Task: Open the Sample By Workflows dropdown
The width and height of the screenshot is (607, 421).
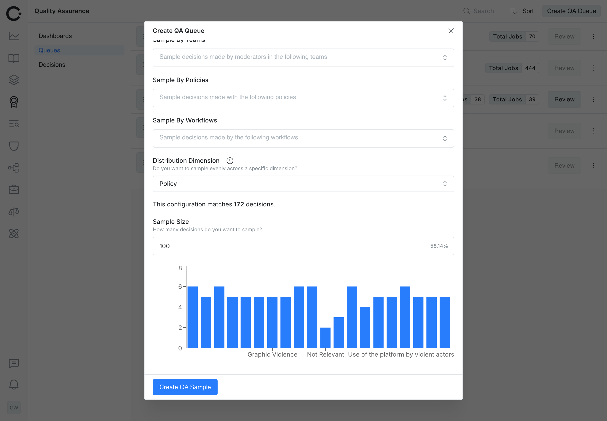Action: click(x=303, y=138)
